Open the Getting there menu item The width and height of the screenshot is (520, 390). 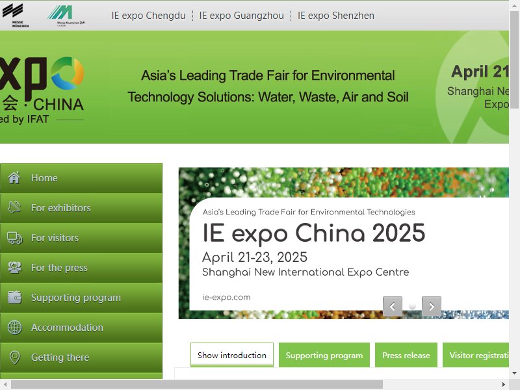[x=81, y=357]
